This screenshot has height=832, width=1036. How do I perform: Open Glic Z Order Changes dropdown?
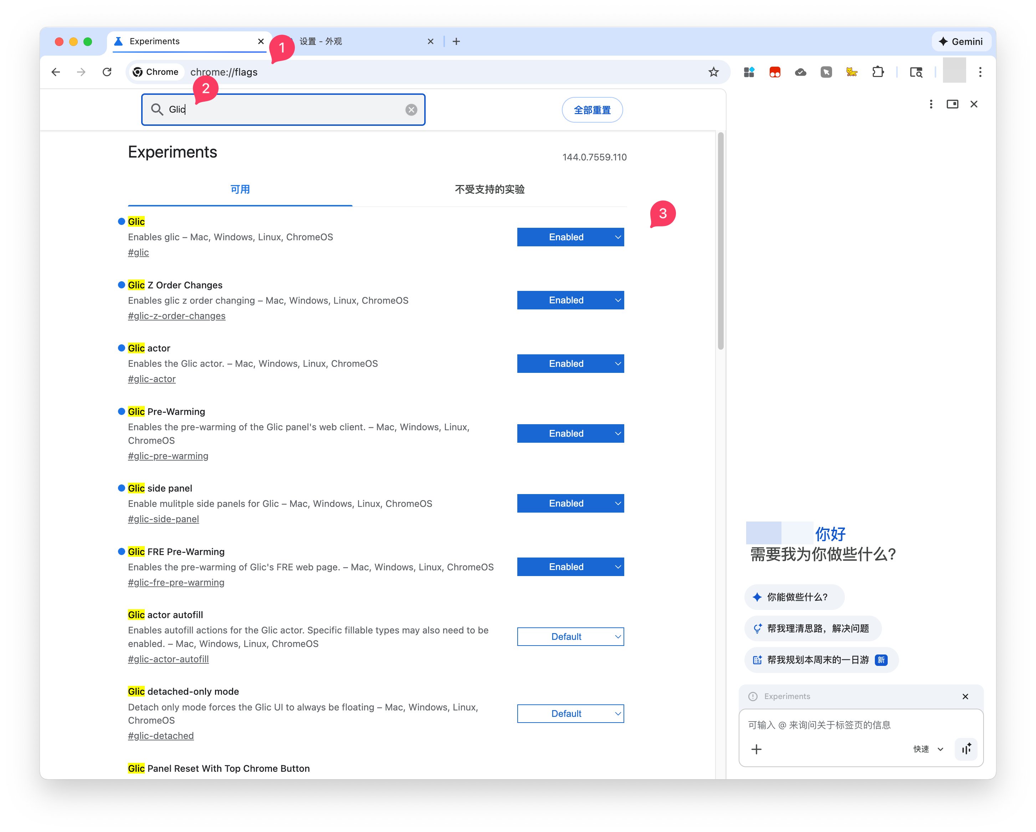(x=570, y=300)
